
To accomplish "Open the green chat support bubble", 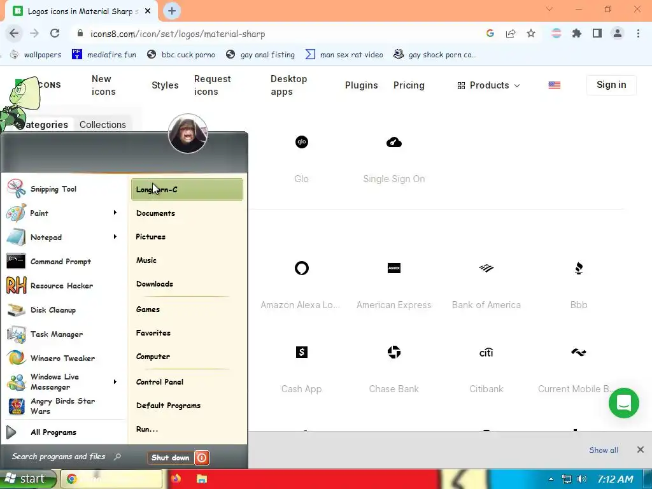I will tap(624, 403).
